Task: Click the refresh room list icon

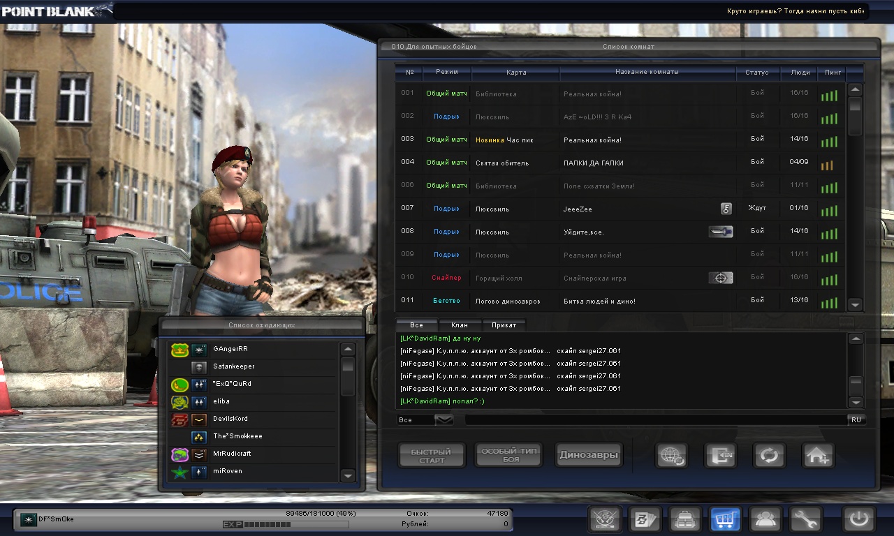Action: [x=769, y=456]
